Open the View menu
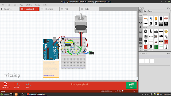The height and width of the screenshot is (96, 171). pyautogui.click(x=21, y=5)
